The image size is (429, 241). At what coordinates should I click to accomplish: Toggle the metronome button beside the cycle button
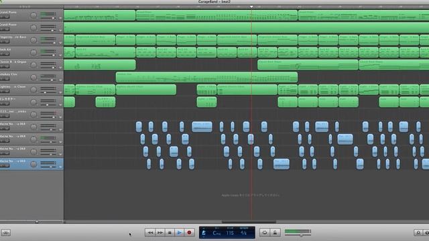(275, 232)
